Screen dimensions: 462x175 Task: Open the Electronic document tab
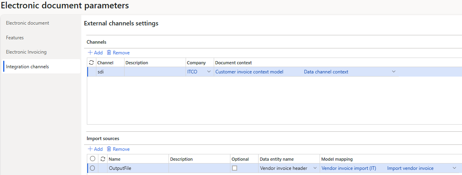pos(27,23)
